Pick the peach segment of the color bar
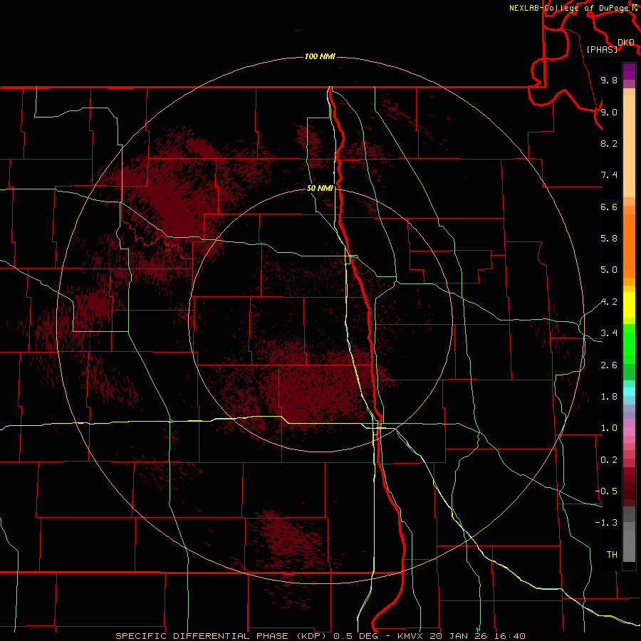The width and height of the screenshot is (641, 641). coord(629,146)
